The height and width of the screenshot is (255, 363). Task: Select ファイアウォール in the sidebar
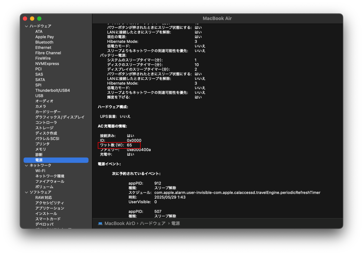50,181
